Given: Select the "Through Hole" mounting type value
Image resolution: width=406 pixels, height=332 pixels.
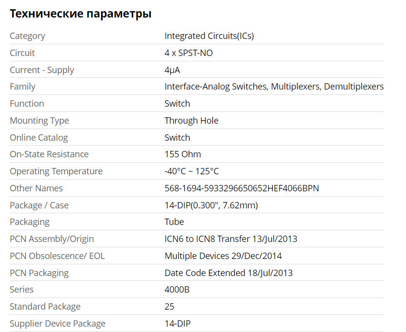Looking at the screenshot, I should pyautogui.click(x=192, y=121).
